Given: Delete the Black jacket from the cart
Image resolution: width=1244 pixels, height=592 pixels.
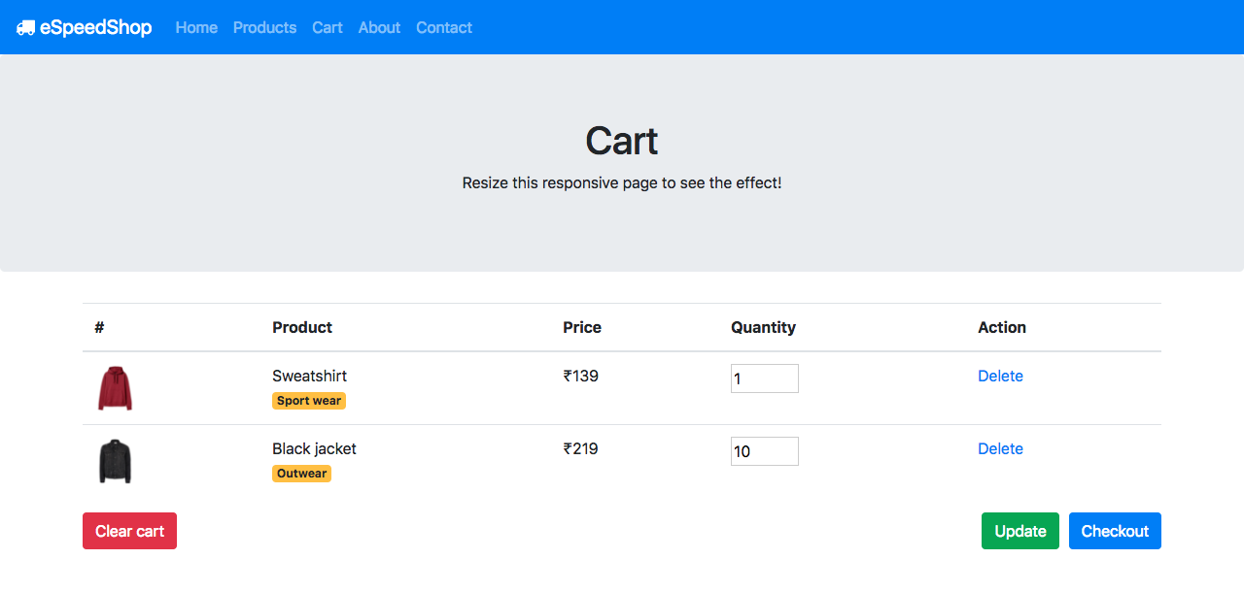Looking at the screenshot, I should pyautogui.click(x=1000, y=448).
